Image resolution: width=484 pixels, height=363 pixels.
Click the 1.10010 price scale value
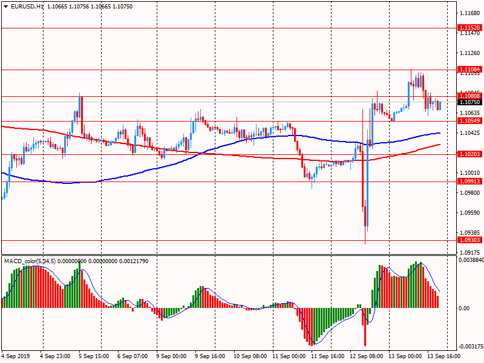pyautogui.click(x=470, y=173)
